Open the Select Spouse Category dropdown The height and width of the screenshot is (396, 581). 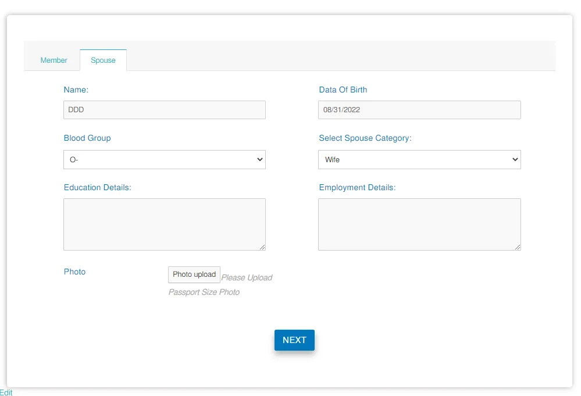419,160
